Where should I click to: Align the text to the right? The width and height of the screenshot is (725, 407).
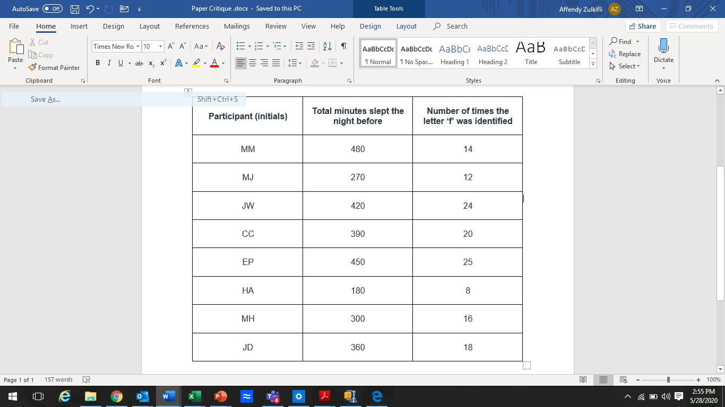pos(264,63)
